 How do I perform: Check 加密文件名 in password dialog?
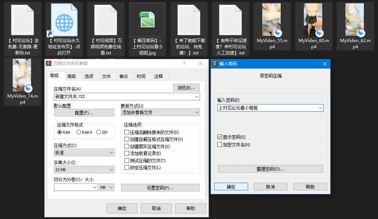coord(220,145)
